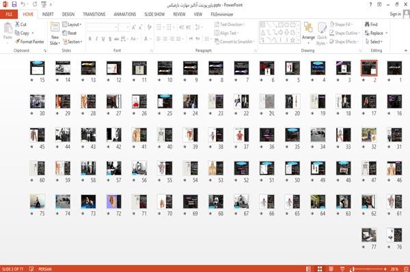Viewport: 410px width, 272px height.
Task: Switch to the TRANSITIONS tab
Action: coord(94,14)
